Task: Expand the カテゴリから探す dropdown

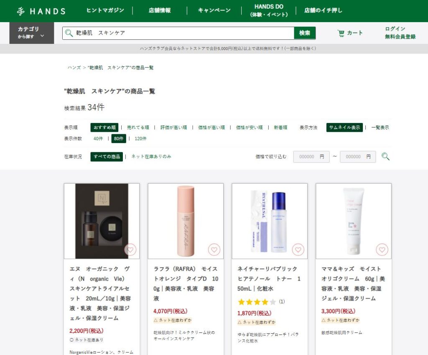Action: tap(32, 33)
